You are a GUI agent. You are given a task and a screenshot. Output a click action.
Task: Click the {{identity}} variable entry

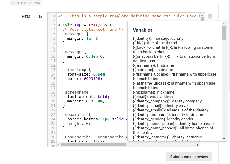click(x=158, y=39)
